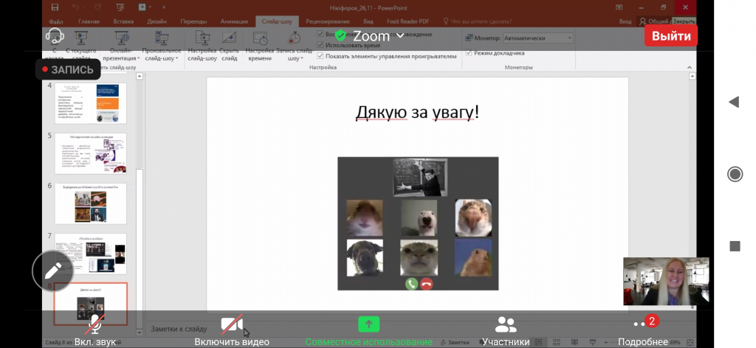Click the Вход sign-in link
Screen dimensions: 756x348
pos(625,21)
